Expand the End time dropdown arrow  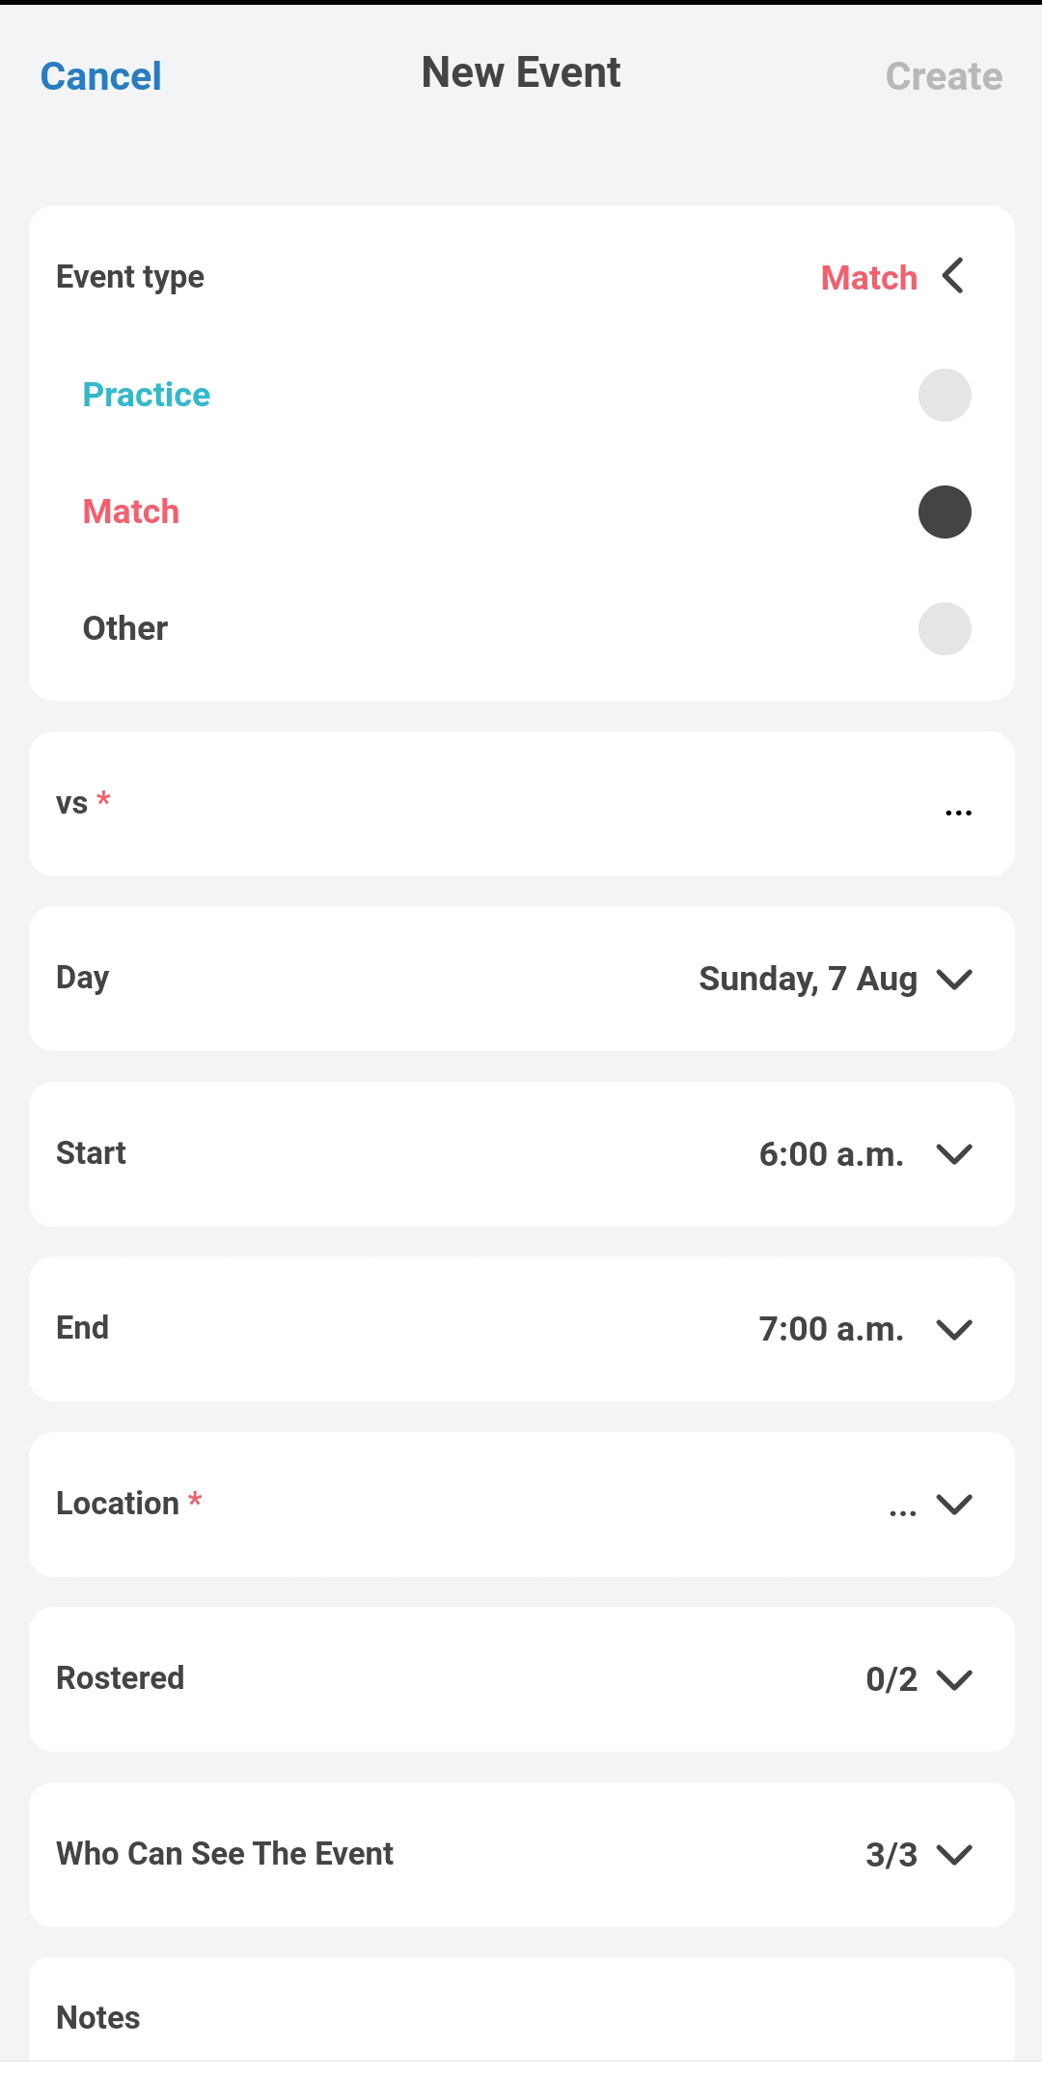pyautogui.click(x=954, y=1330)
